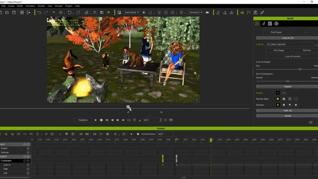Select the Scale object tool

[79, 12]
